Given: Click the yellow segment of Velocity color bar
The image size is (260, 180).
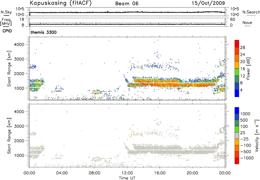Looking at the screenshot, I should click(x=237, y=142).
